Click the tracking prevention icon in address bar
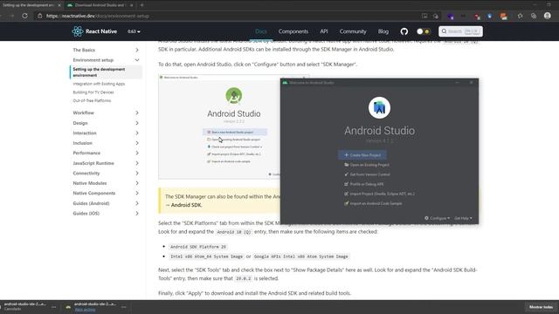 tap(436, 16)
